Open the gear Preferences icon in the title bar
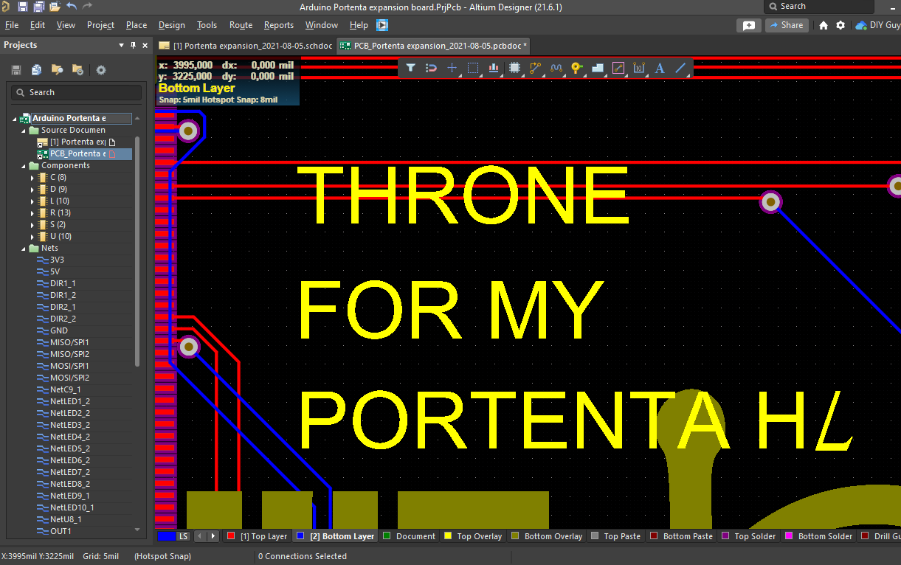 [x=840, y=25]
